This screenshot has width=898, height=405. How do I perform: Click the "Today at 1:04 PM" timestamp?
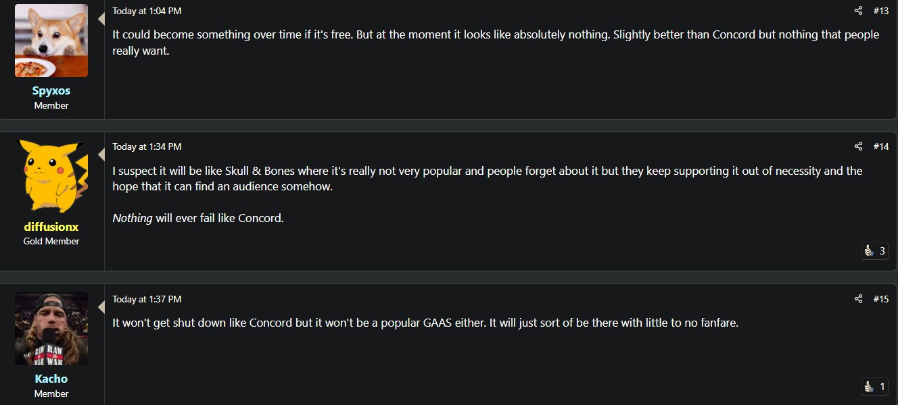147,11
